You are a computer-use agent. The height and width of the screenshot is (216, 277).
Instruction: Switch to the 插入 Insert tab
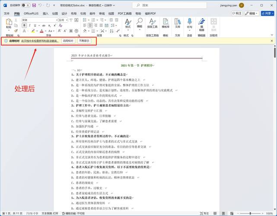coord(45,13)
